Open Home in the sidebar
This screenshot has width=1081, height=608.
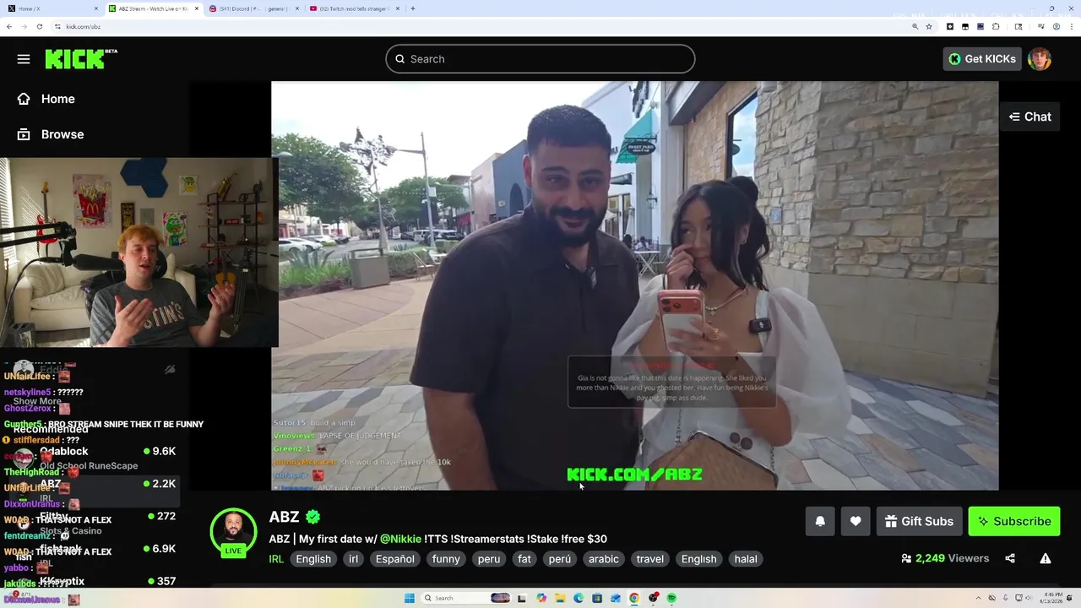pos(46,99)
